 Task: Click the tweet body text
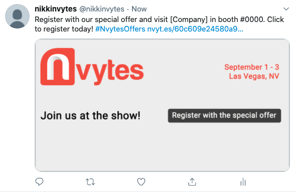[x=159, y=24]
